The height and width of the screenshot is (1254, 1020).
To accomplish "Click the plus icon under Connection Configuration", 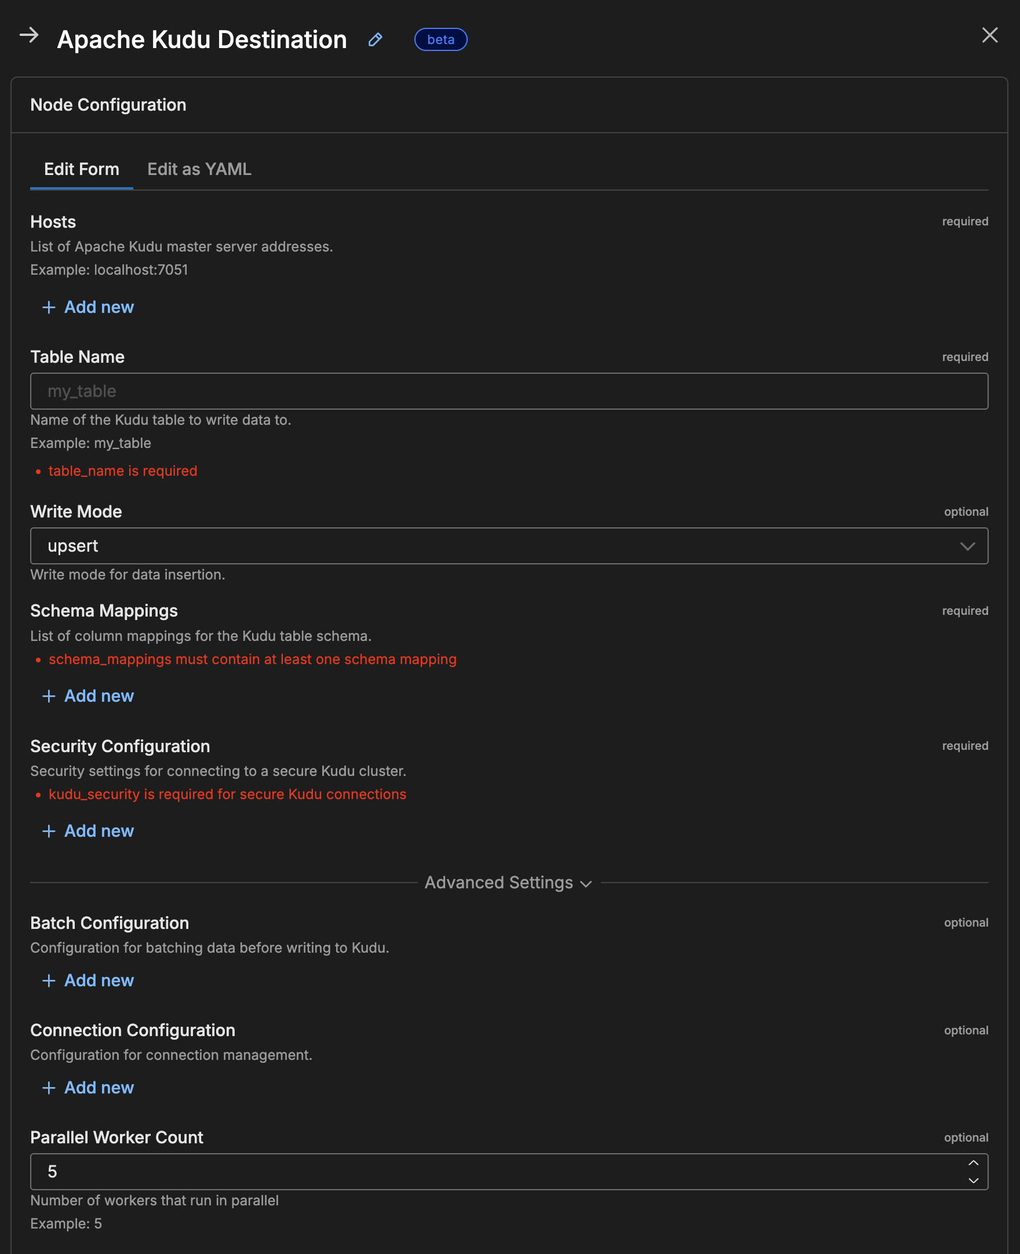I will 49,1088.
